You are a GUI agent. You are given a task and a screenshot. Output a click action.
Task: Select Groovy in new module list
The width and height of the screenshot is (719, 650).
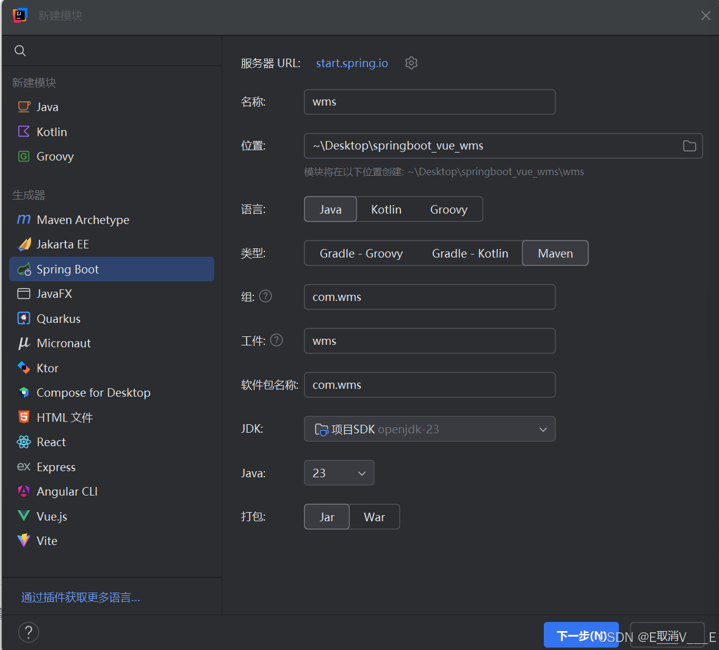[x=112, y=156]
